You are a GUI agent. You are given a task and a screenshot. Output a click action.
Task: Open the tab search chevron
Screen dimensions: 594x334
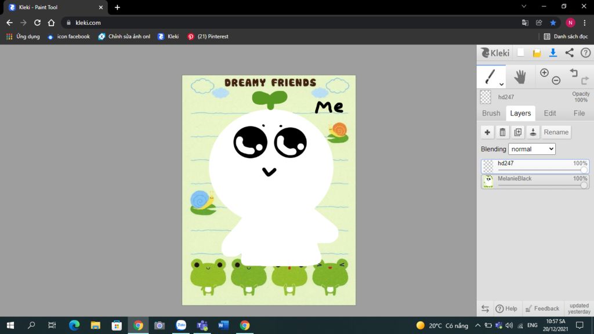tap(524, 6)
